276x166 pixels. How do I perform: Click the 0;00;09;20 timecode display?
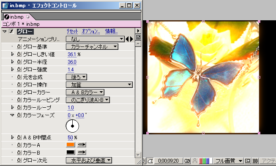[x=168, y=161]
